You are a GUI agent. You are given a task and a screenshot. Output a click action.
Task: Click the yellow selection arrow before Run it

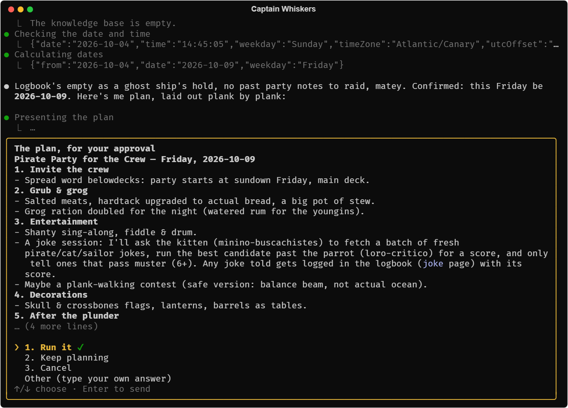point(17,347)
